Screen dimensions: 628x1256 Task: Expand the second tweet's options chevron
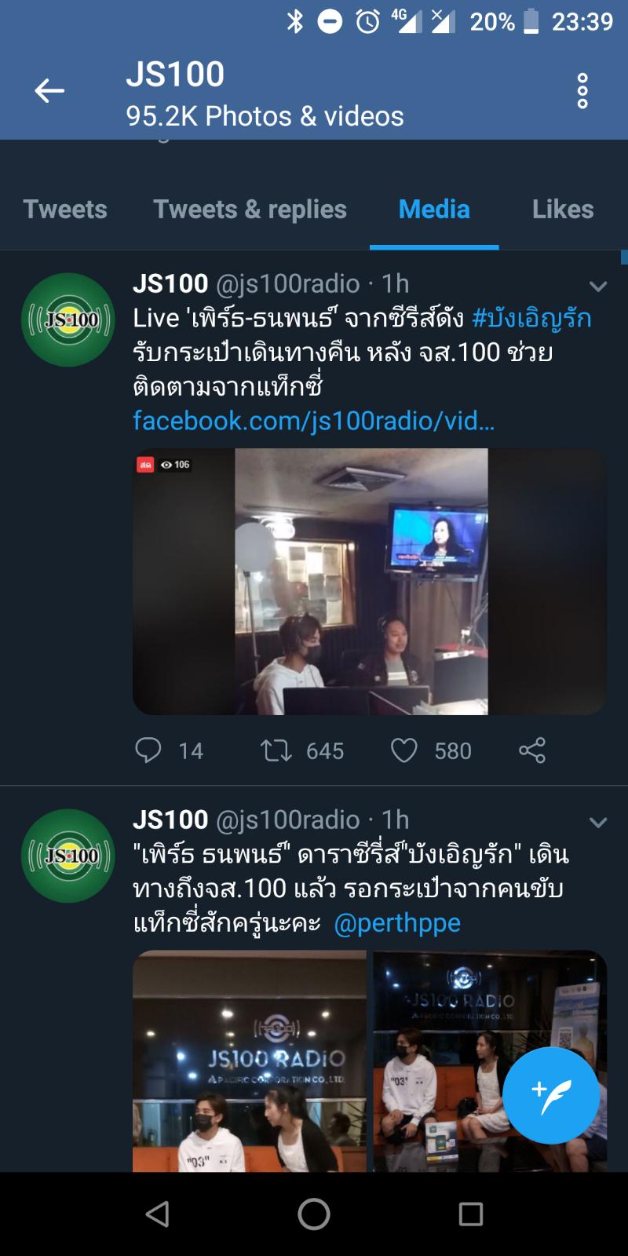(598, 823)
